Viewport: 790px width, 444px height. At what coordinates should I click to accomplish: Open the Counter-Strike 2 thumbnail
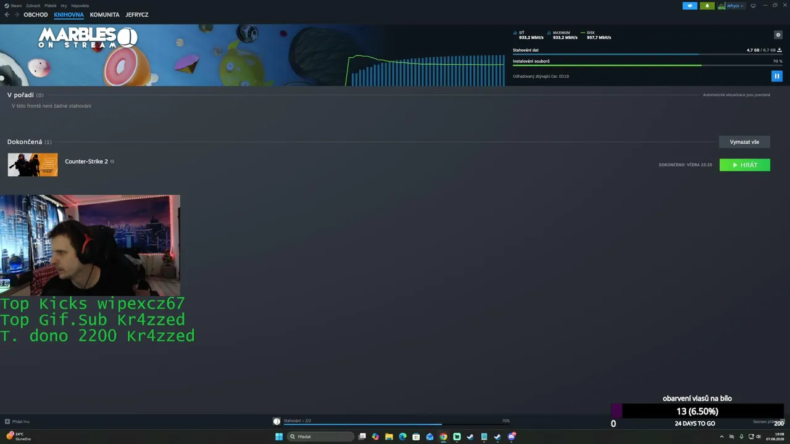33,165
